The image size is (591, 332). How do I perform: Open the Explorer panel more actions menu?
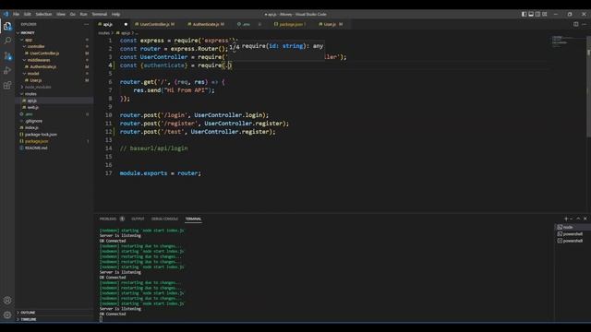pos(86,24)
